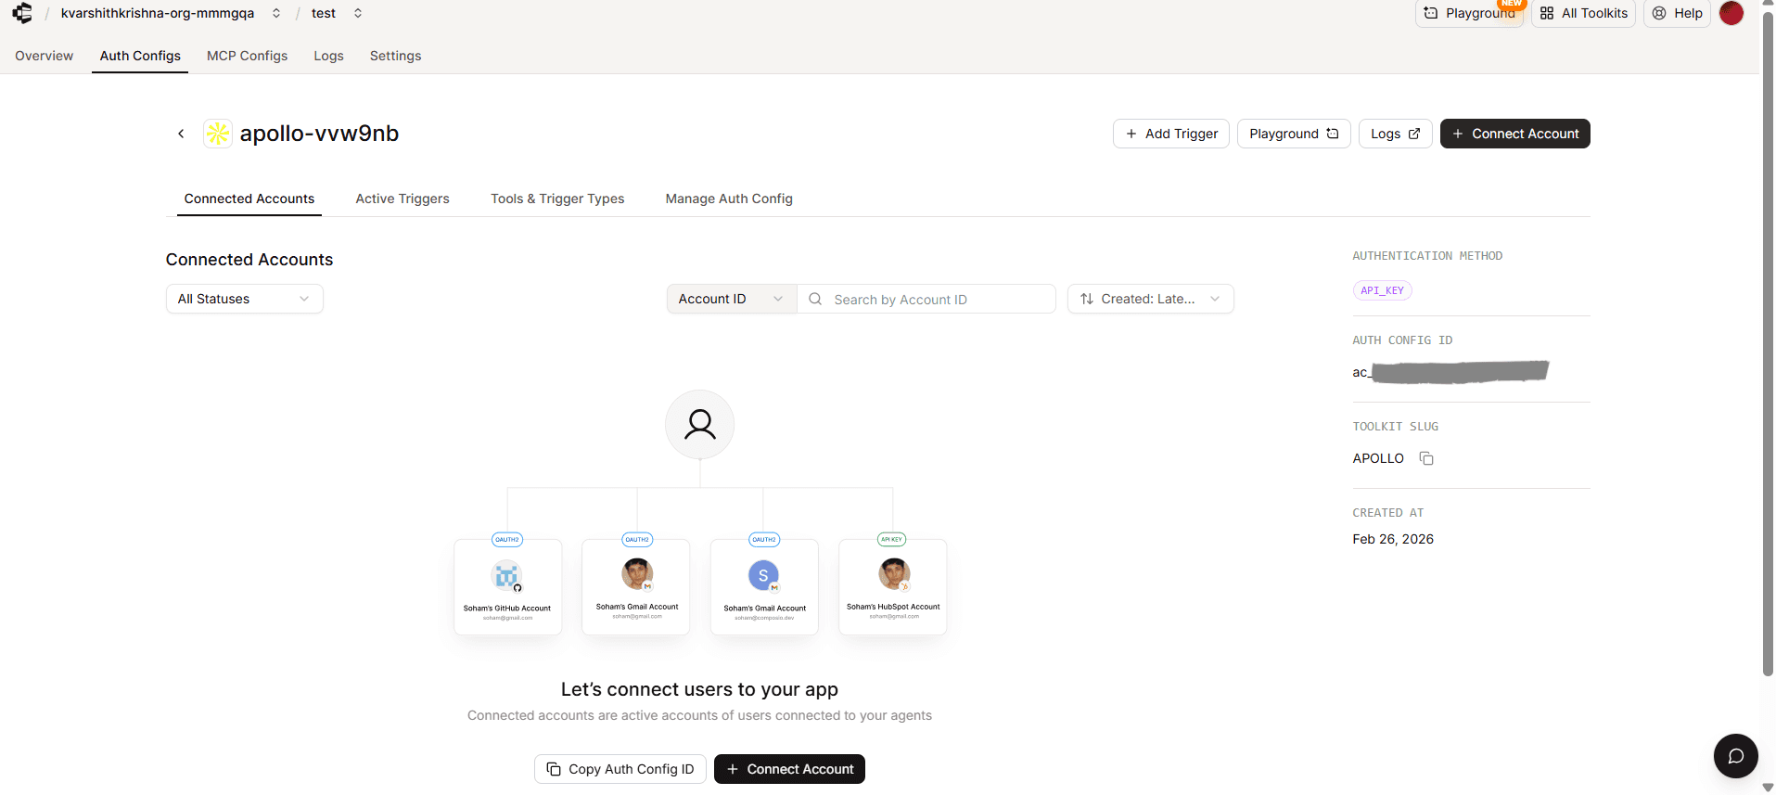Open Logs external link button
Viewport: 1776px width, 795px height.
pyautogui.click(x=1396, y=134)
